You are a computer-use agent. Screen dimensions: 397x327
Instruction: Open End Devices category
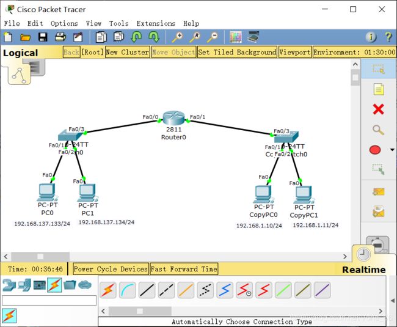(x=24, y=285)
